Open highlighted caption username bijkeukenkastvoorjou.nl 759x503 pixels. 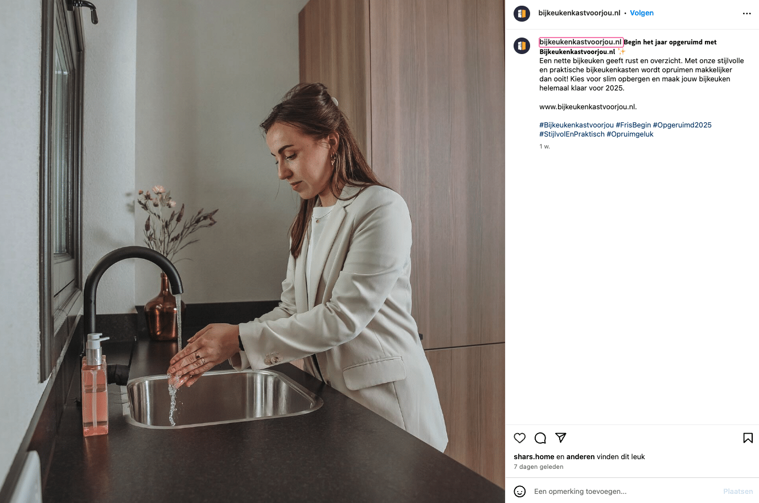581,42
